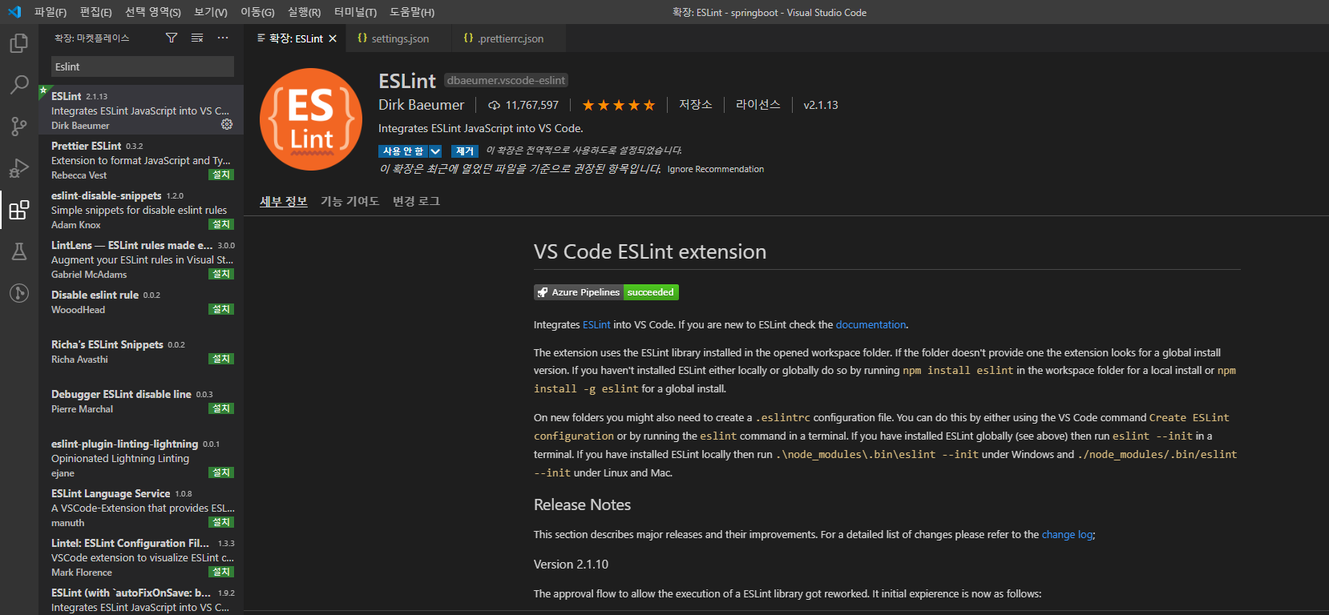Click the five-star rating
Screen dimensions: 1329x615
619,105
